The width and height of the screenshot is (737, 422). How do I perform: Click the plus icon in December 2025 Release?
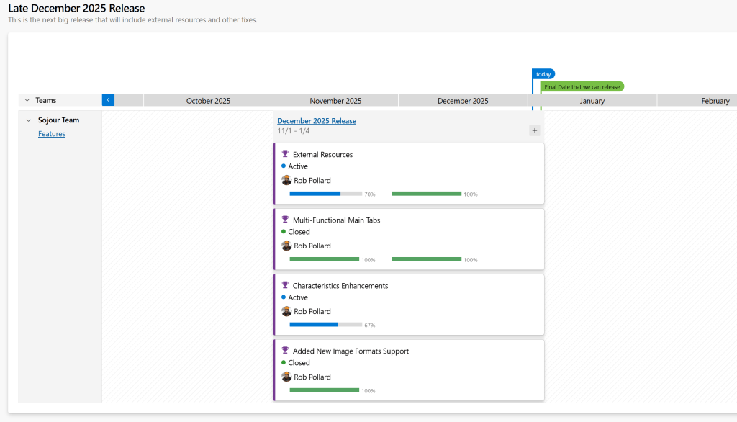click(x=534, y=130)
